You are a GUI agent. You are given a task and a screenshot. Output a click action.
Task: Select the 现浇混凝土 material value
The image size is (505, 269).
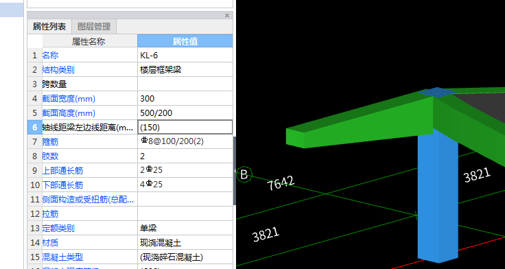pos(185,243)
